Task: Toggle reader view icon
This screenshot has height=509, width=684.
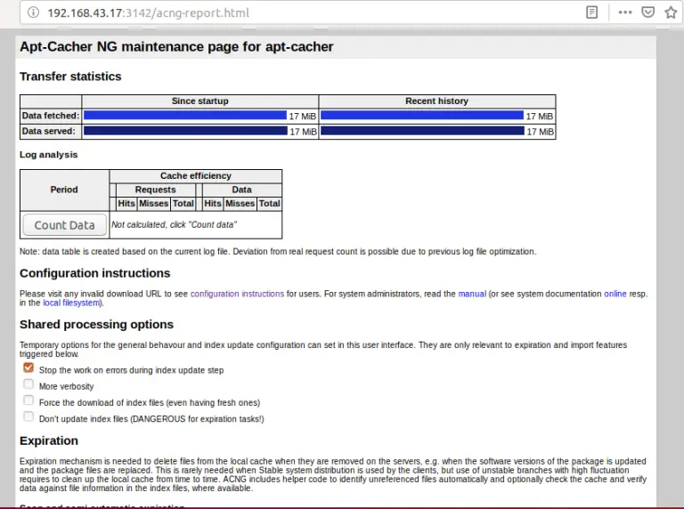Action: click(591, 12)
